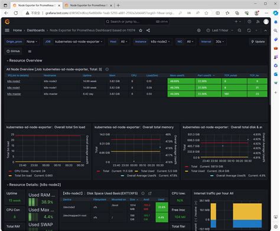Go to Dashboards breadcrumb
Screen dimensions: 280x231
36,30
